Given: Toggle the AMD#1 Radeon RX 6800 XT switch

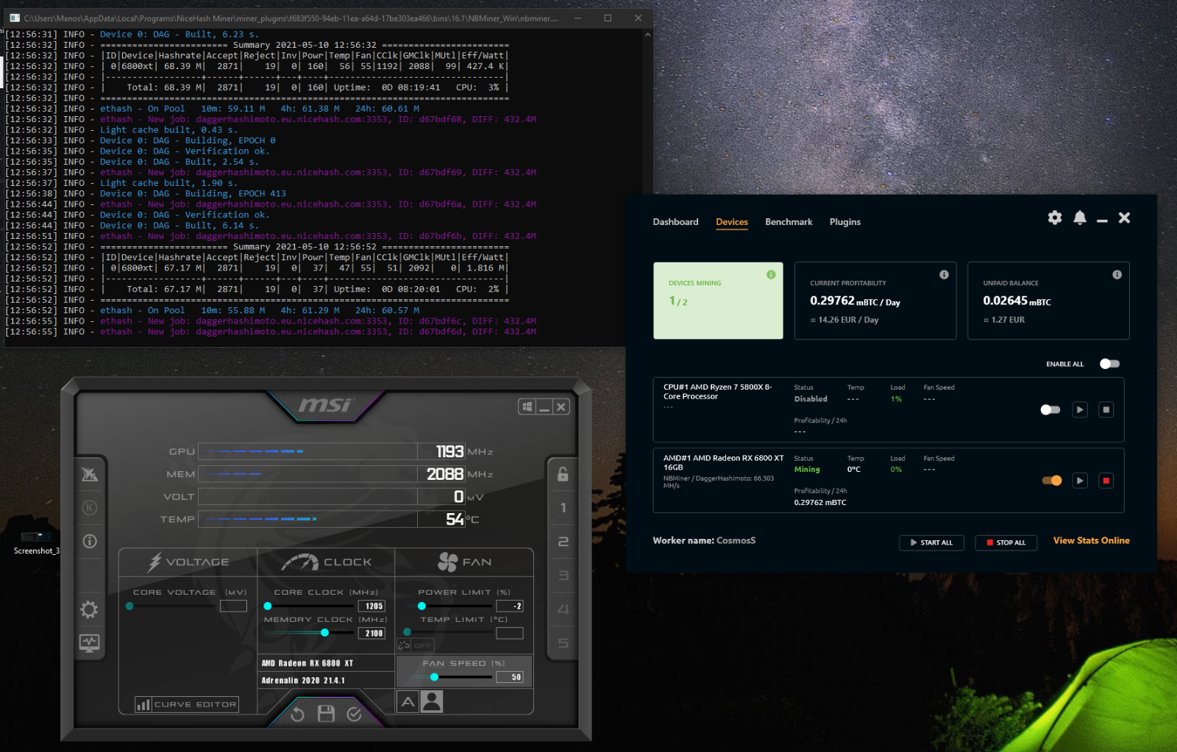Looking at the screenshot, I should point(1052,481).
